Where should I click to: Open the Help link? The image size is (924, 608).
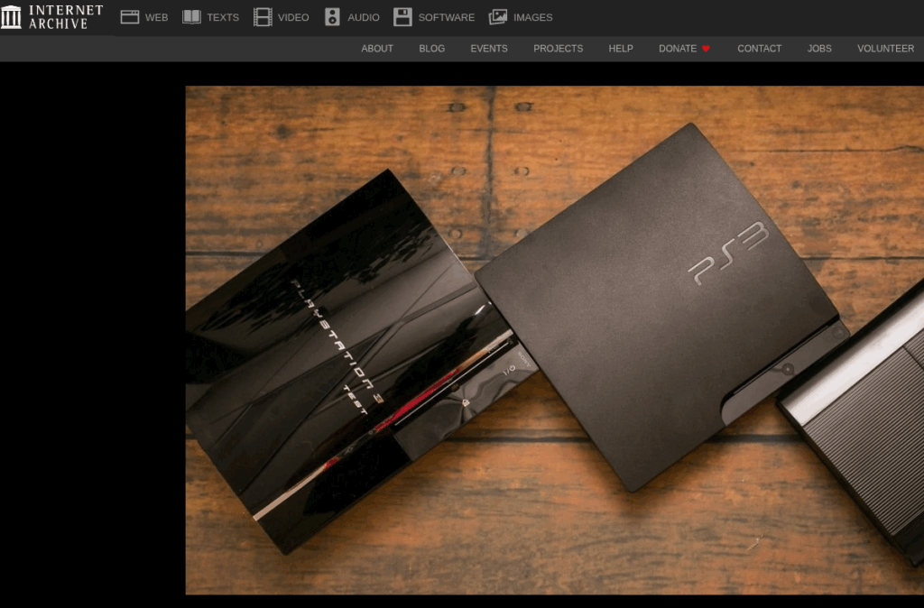621,49
